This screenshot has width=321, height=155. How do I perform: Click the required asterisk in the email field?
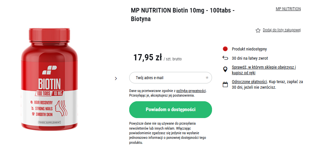point(207,77)
